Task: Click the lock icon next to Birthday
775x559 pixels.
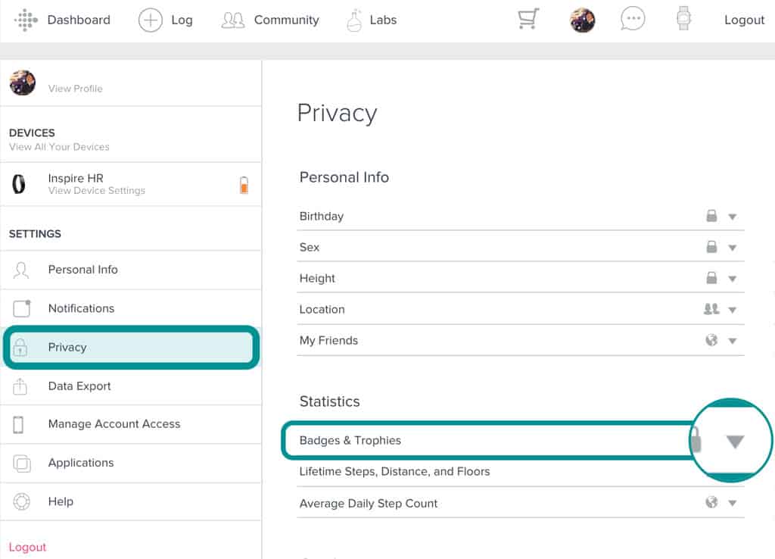Action: point(711,216)
